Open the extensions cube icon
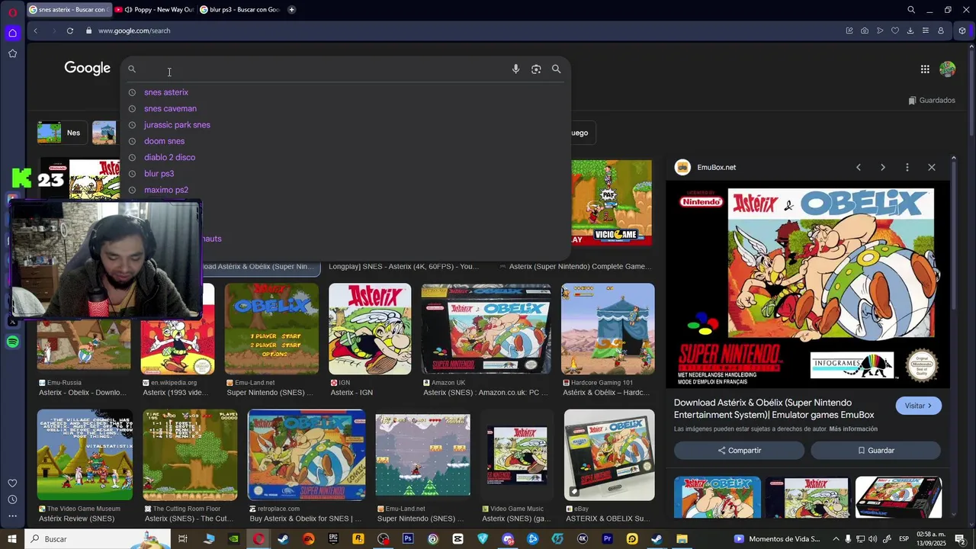The width and height of the screenshot is (976, 549). [962, 30]
